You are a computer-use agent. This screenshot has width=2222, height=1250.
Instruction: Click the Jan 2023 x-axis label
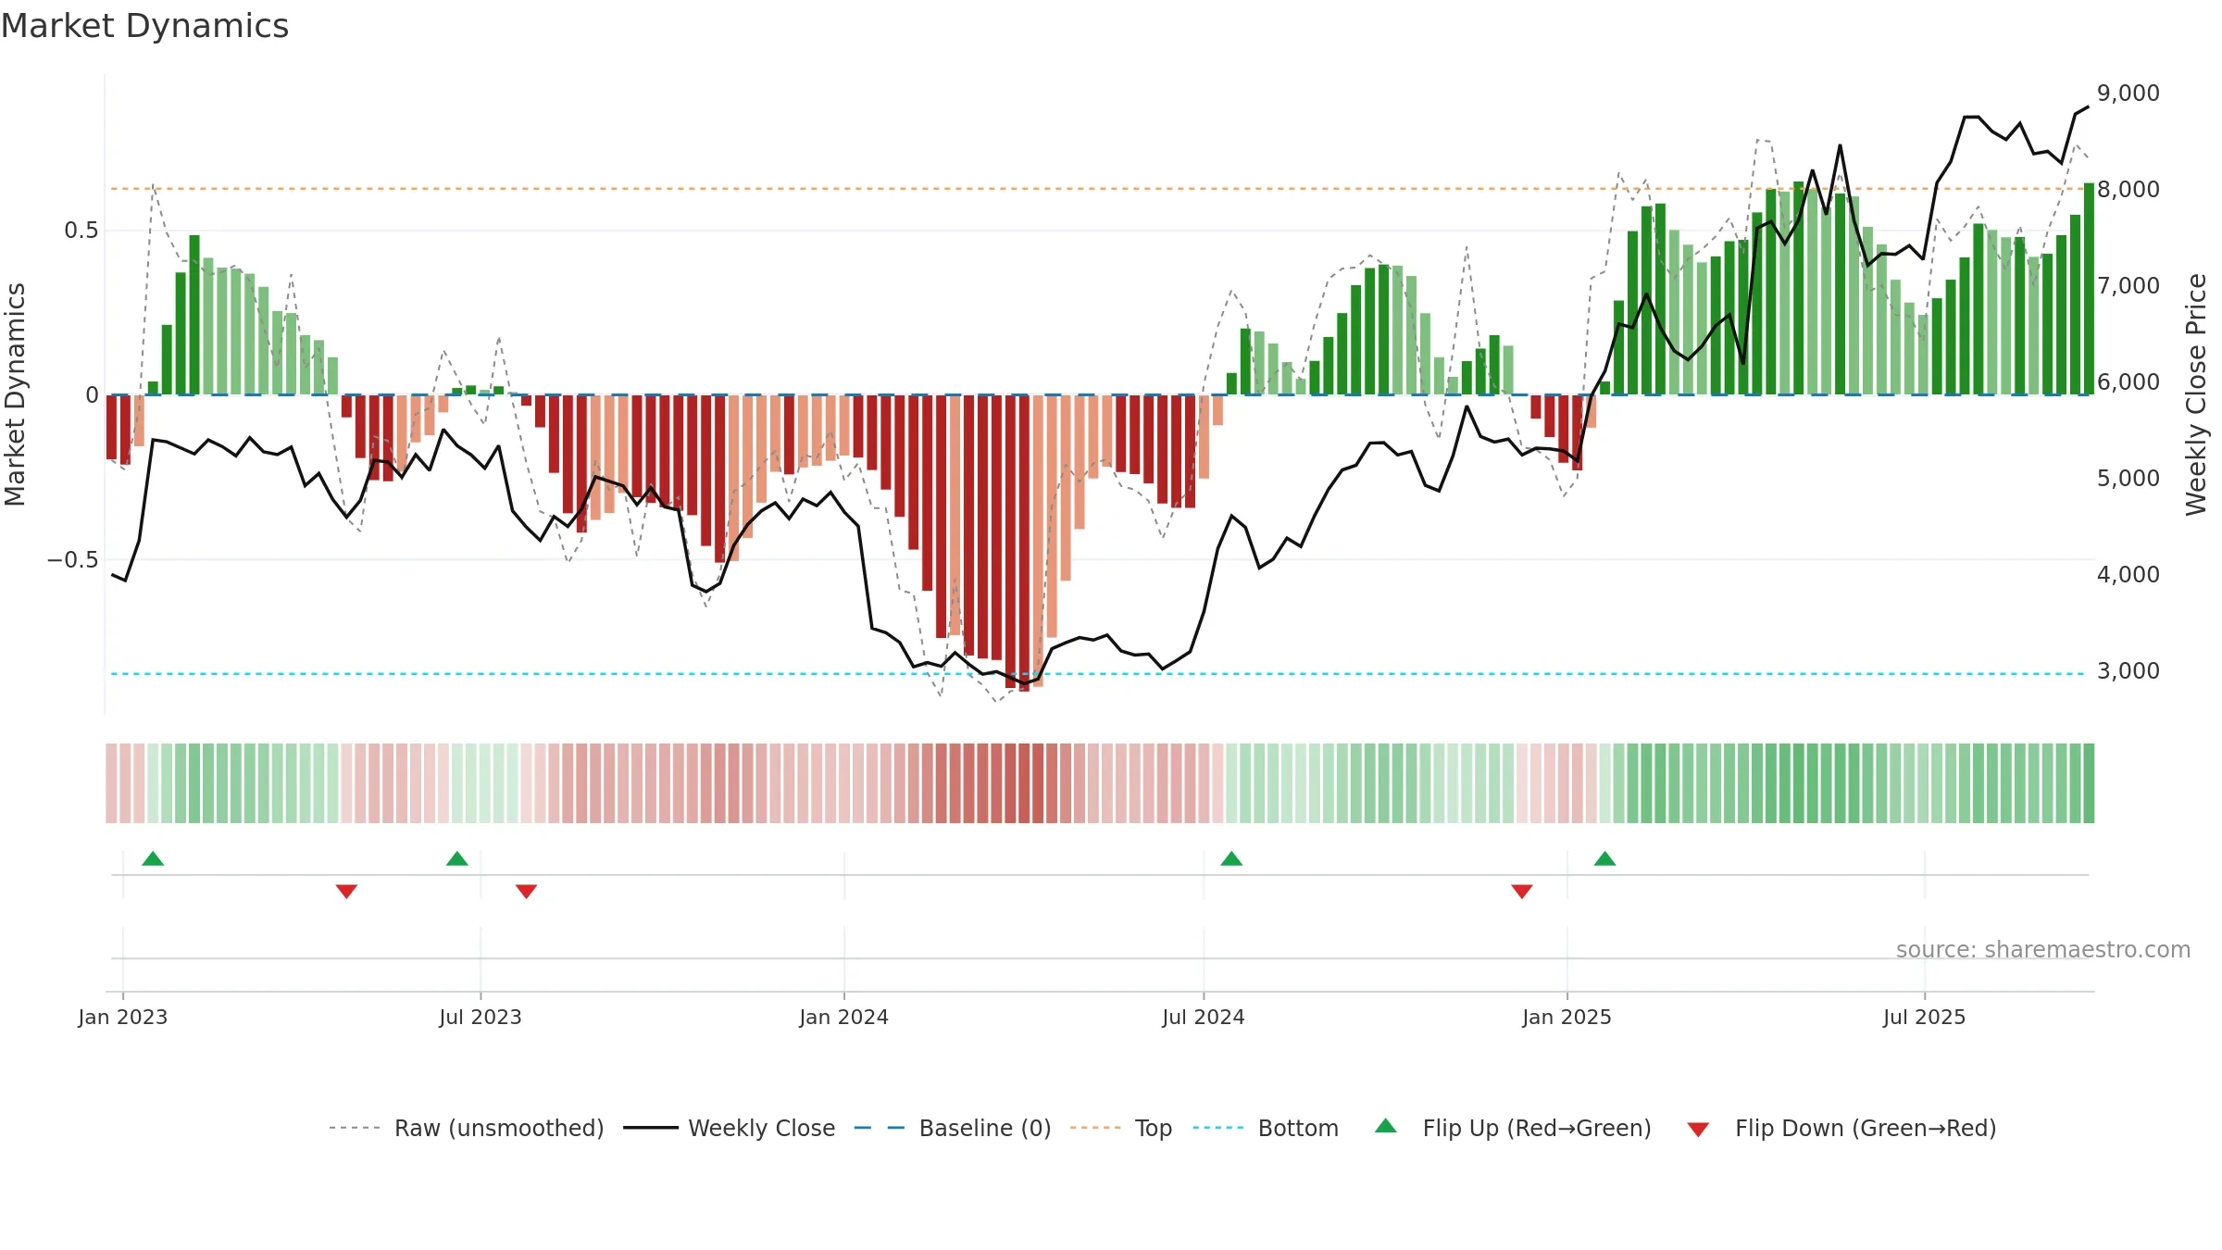123,1018
